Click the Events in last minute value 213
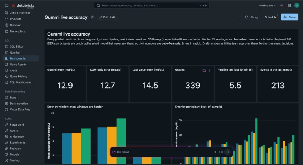The image size is (303, 165). (278, 85)
